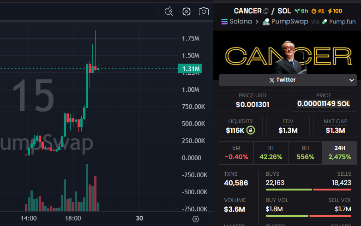Click the MKT CAP $1.3M box
Image resolution: width=361 pixels, height=226 pixels.
pyautogui.click(x=336, y=126)
